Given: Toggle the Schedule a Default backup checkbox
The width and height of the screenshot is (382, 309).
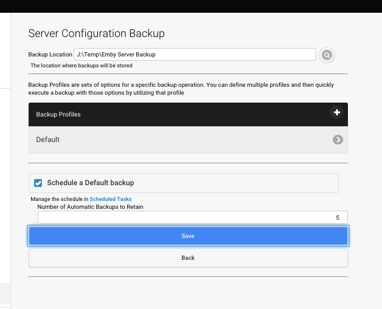Looking at the screenshot, I should tap(38, 183).
